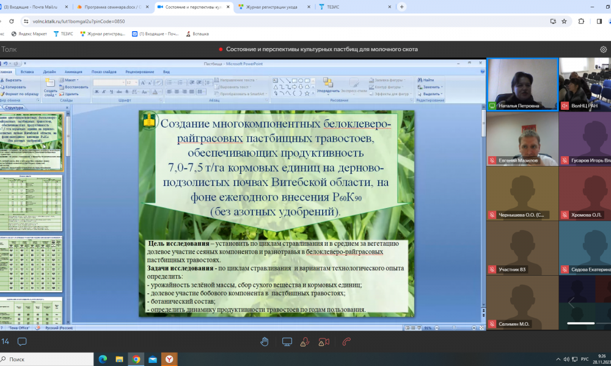Open Chrome browser extensions puzzle icon

582,21
